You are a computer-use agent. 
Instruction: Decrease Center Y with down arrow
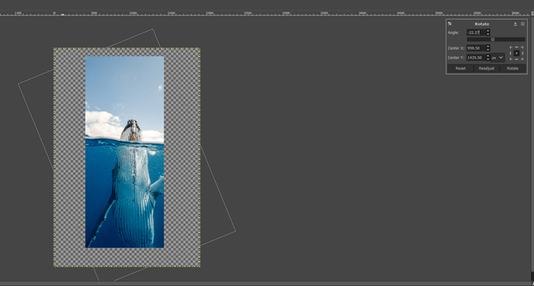488,59
